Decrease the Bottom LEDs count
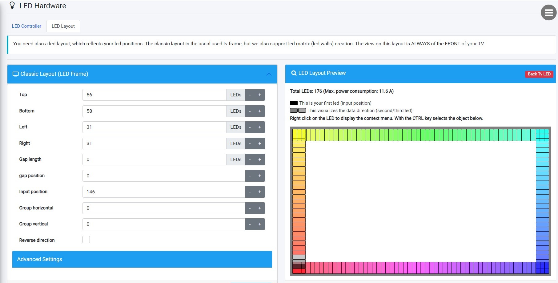This screenshot has height=283, width=558. [x=250, y=111]
